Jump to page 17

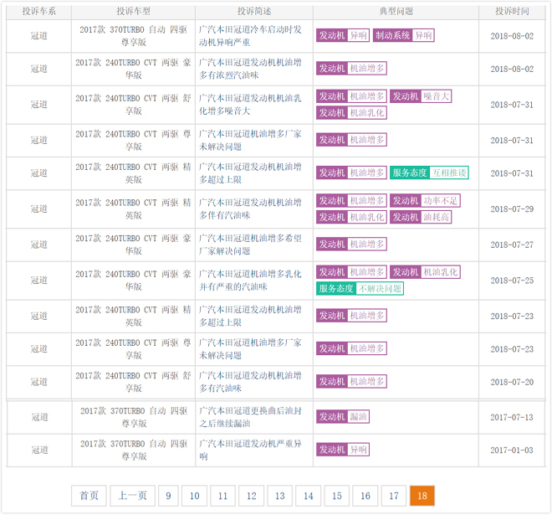(394, 496)
